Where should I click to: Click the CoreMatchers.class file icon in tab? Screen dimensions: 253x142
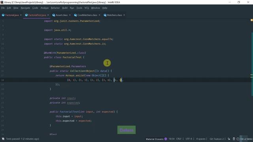coord(76,15)
